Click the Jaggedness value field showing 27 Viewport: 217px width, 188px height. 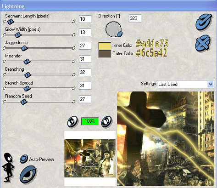tap(85, 46)
